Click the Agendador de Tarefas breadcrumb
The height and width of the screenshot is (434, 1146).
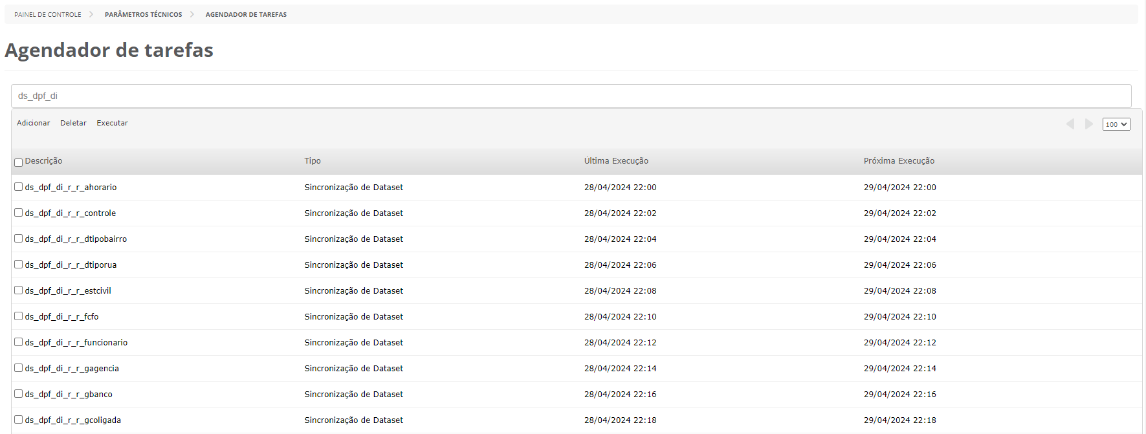(x=246, y=14)
